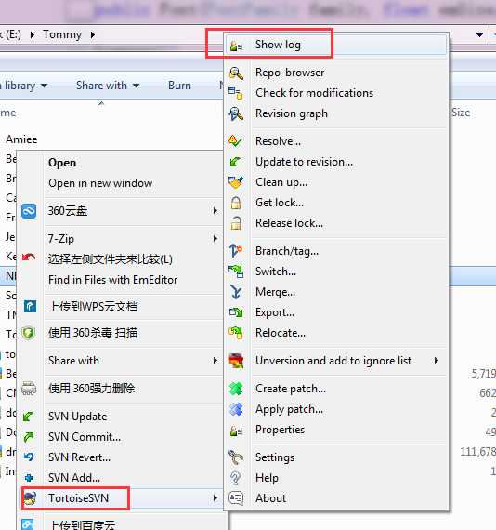Expand the 360云盘 submenu arrow
496x530 pixels.
click(215, 211)
